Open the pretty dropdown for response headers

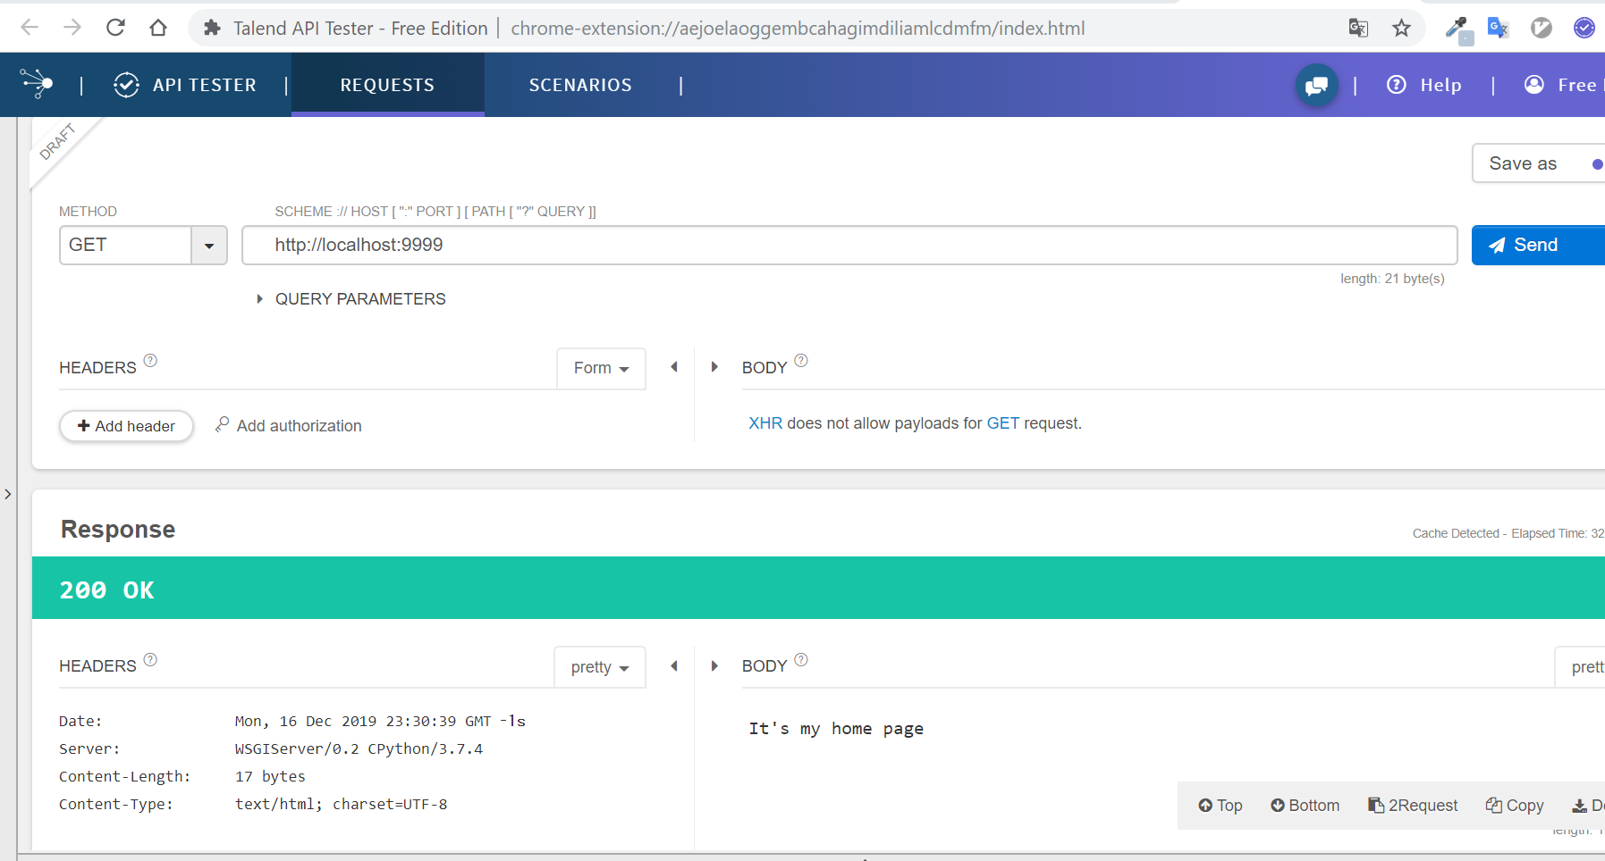(x=598, y=666)
